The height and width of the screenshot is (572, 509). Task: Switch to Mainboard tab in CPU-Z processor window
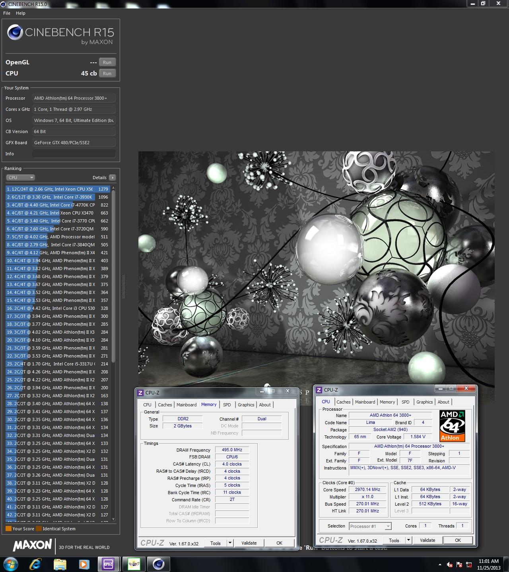pyautogui.click(x=365, y=402)
